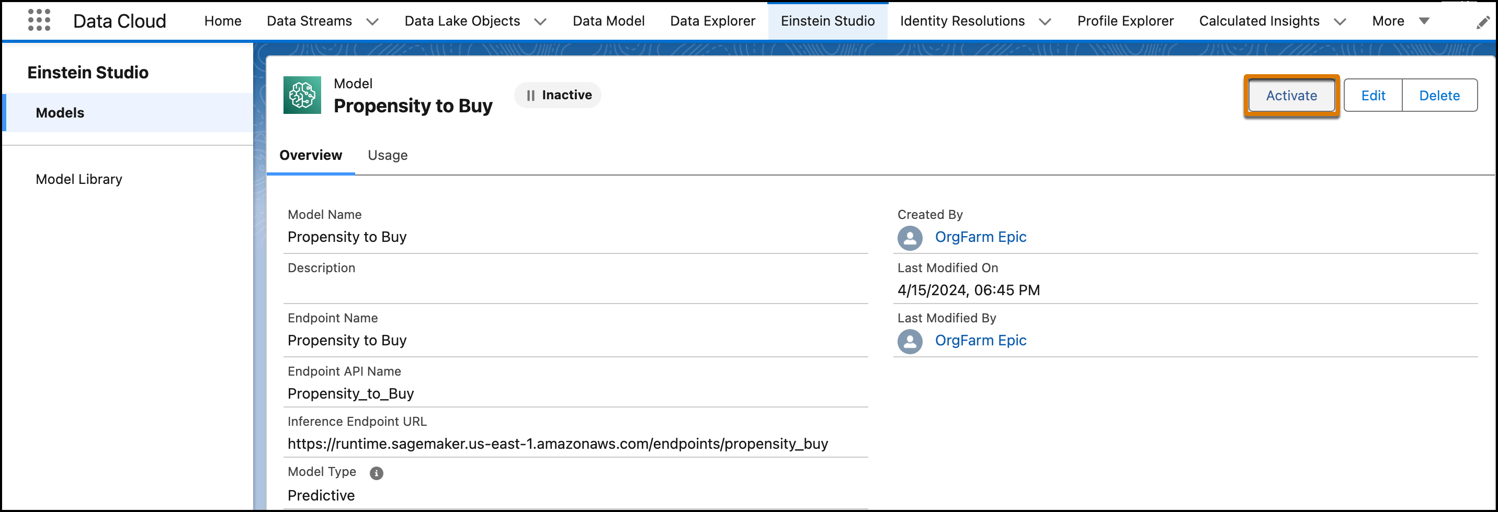Click the Inactive status badge
This screenshot has height=512, width=1498.
[558, 95]
